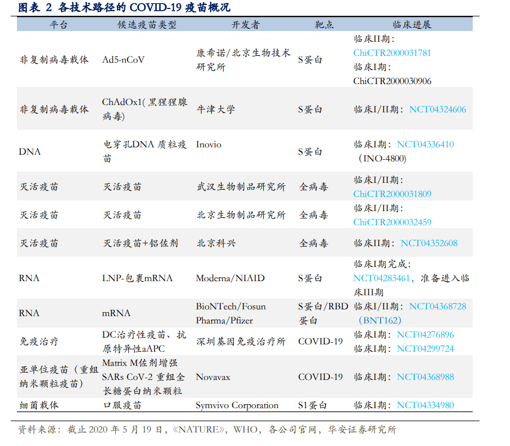This screenshot has width=510, height=446.
Task: Open the NCT04352608 trial link
Action: [429, 243]
